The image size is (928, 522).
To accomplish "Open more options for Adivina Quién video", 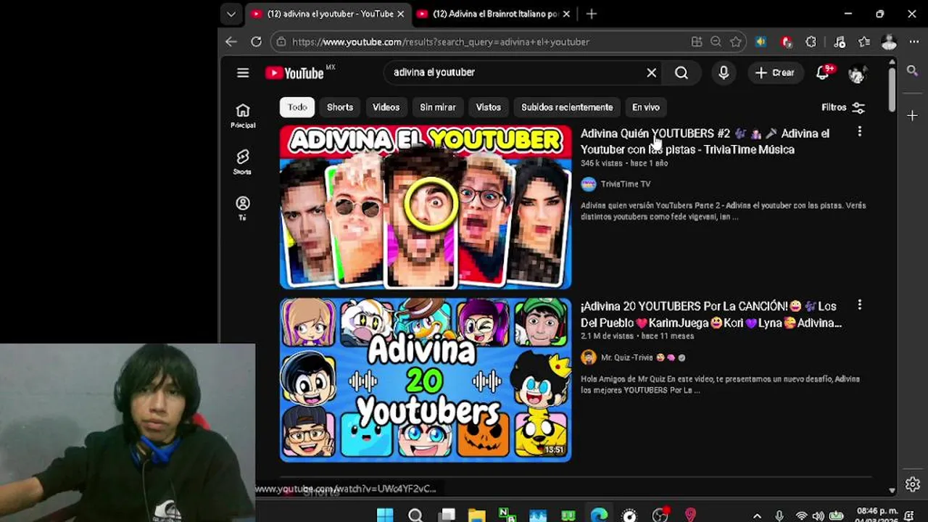I will 859,132.
